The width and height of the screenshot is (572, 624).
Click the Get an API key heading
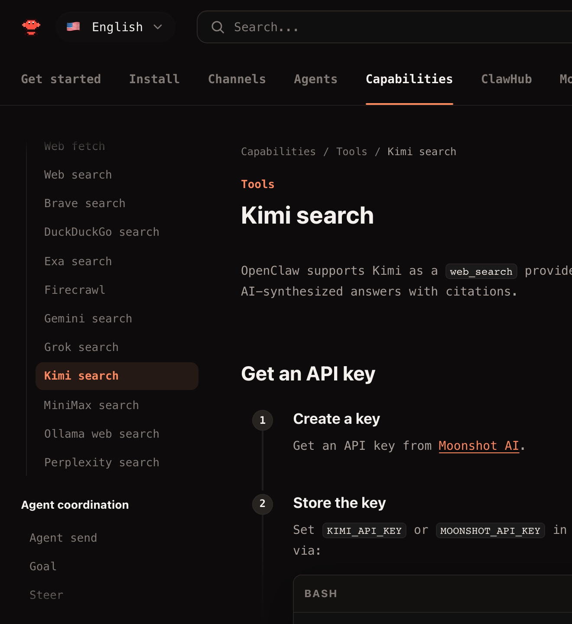tap(308, 374)
